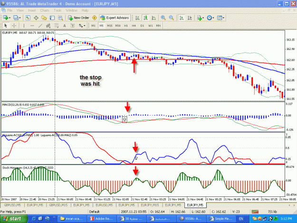The image size is (297, 223).
Task: Open the Tools menu
Action: [x=57, y=10]
